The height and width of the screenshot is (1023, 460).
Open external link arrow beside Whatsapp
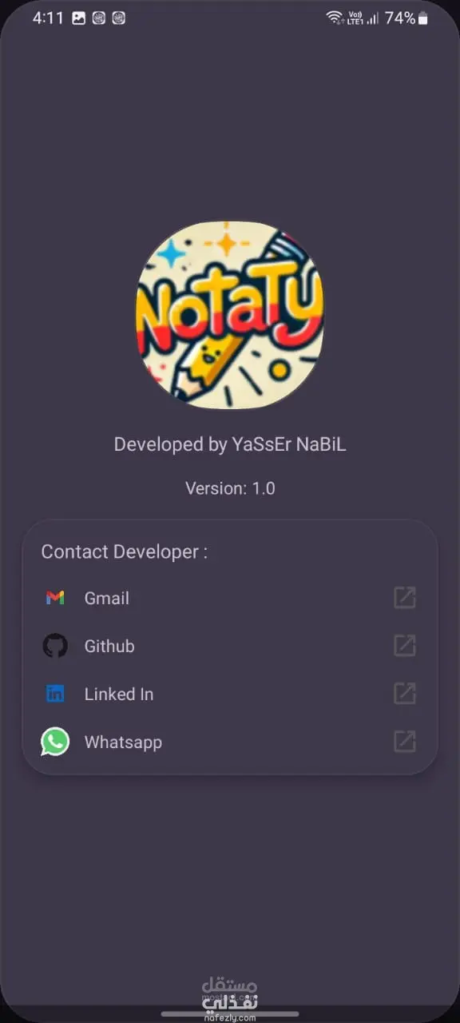(405, 742)
